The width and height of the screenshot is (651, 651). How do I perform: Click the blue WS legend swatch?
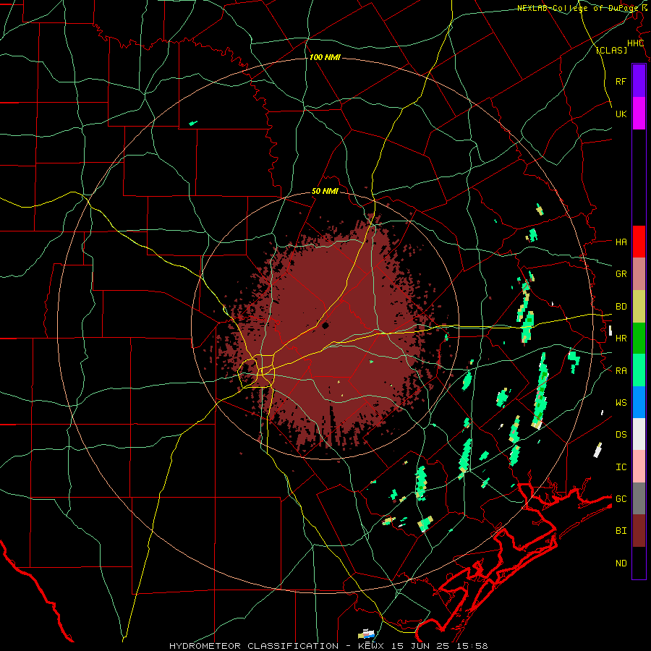tap(639, 402)
